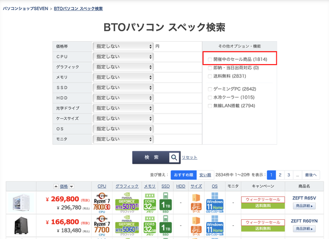
Task: Check 水冷クーラー (1015) checkbox
Action: [210, 98]
